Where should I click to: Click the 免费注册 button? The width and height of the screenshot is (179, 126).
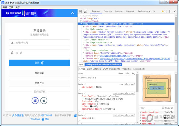coord(39,83)
